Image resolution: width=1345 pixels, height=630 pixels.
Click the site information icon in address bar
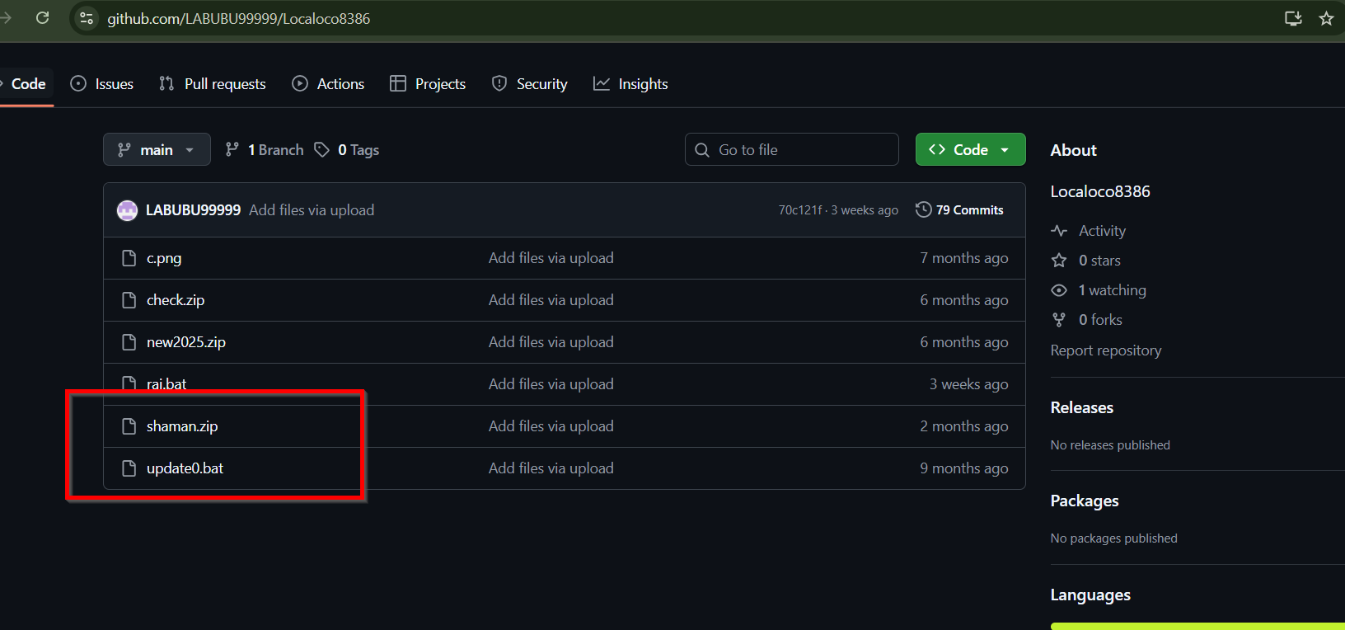pyautogui.click(x=87, y=18)
